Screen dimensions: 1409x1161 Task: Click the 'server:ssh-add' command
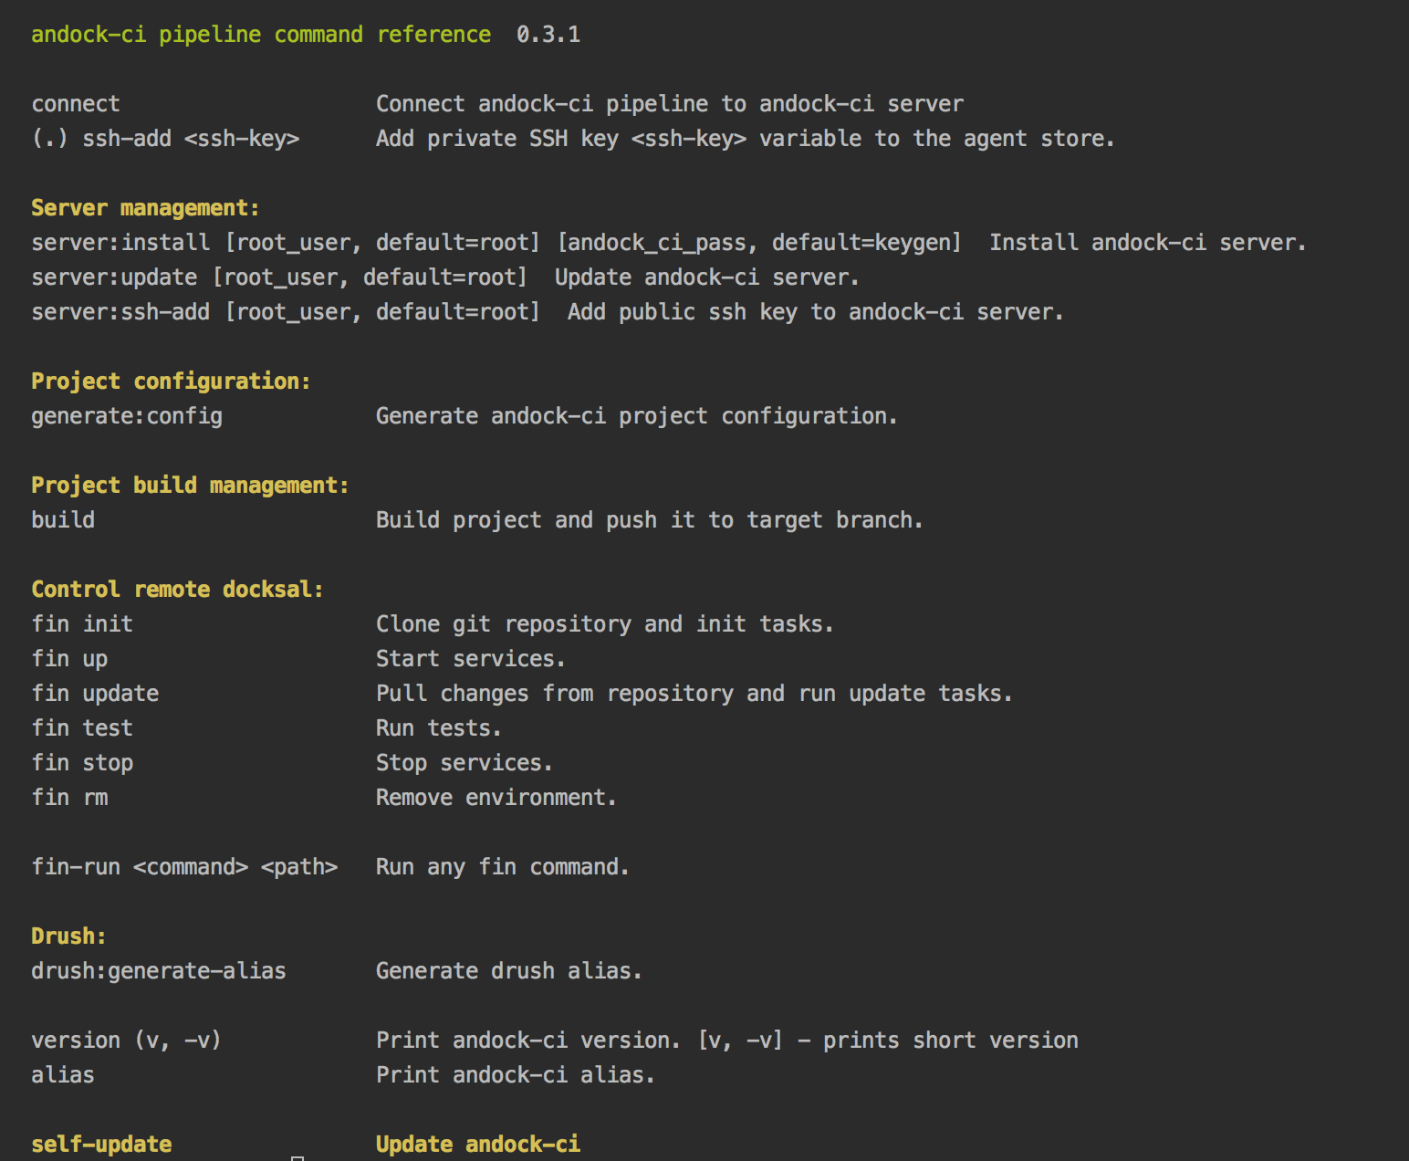click(x=286, y=312)
